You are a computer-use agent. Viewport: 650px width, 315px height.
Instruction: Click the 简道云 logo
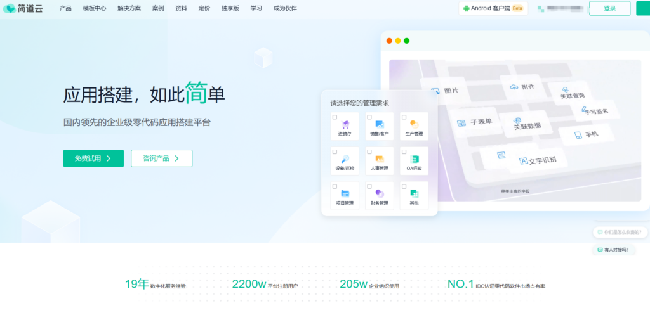(x=23, y=8)
